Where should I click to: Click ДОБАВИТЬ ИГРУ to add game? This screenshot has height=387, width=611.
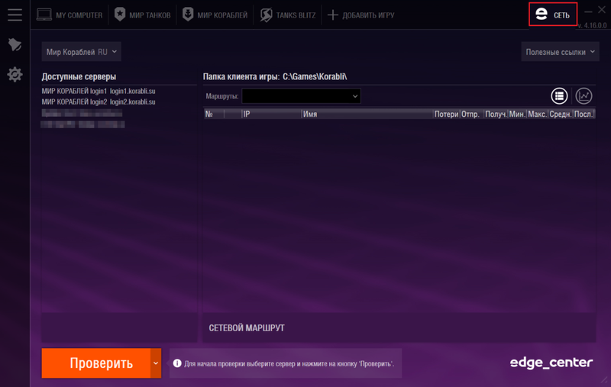[x=360, y=15]
